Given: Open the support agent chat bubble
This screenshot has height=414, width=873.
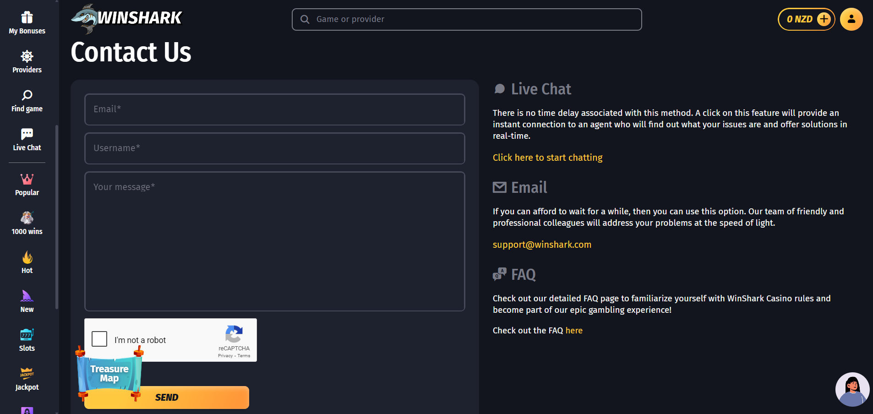Looking at the screenshot, I should click(x=852, y=389).
